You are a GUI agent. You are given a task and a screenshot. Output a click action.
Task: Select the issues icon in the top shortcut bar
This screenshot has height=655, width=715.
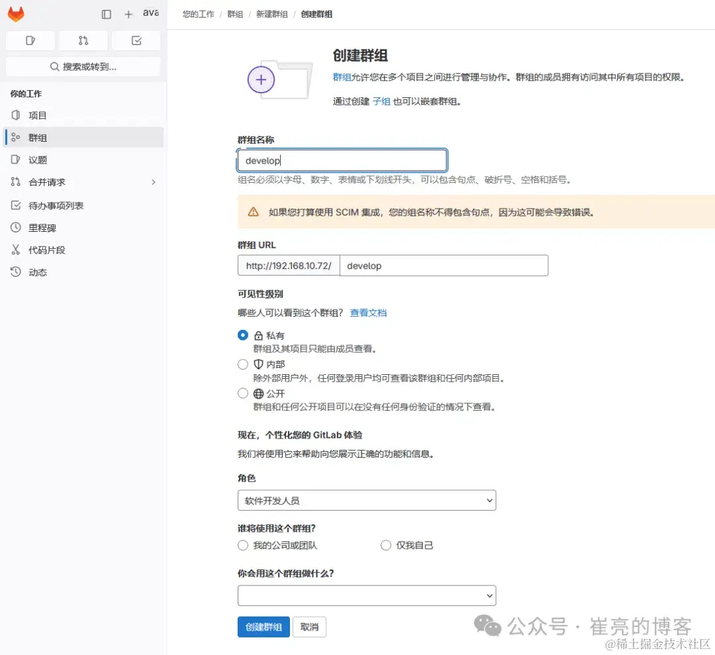pyautogui.click(x=30, y=40)
